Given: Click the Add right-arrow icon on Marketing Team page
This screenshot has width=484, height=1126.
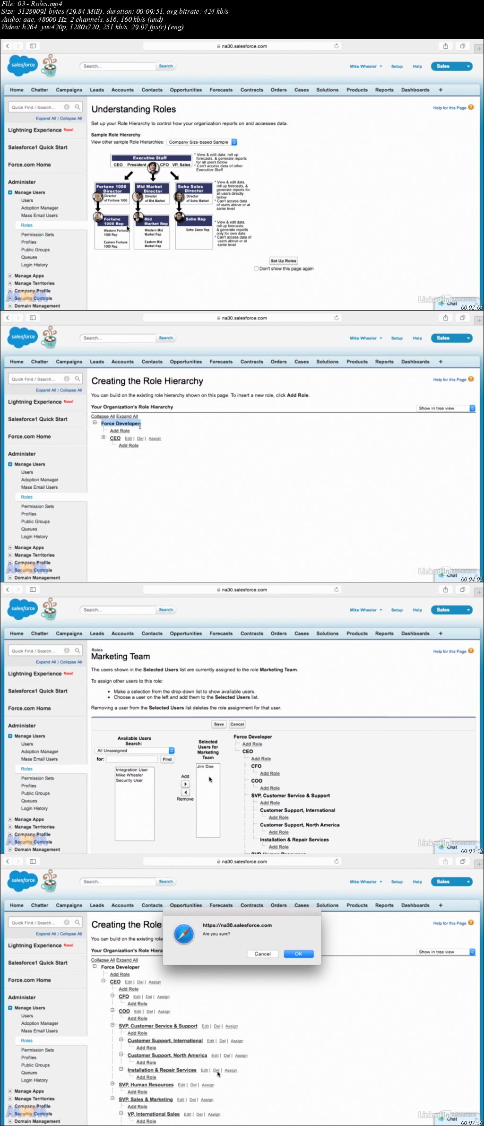Looking at the screenshot, I should click(185, 784).
